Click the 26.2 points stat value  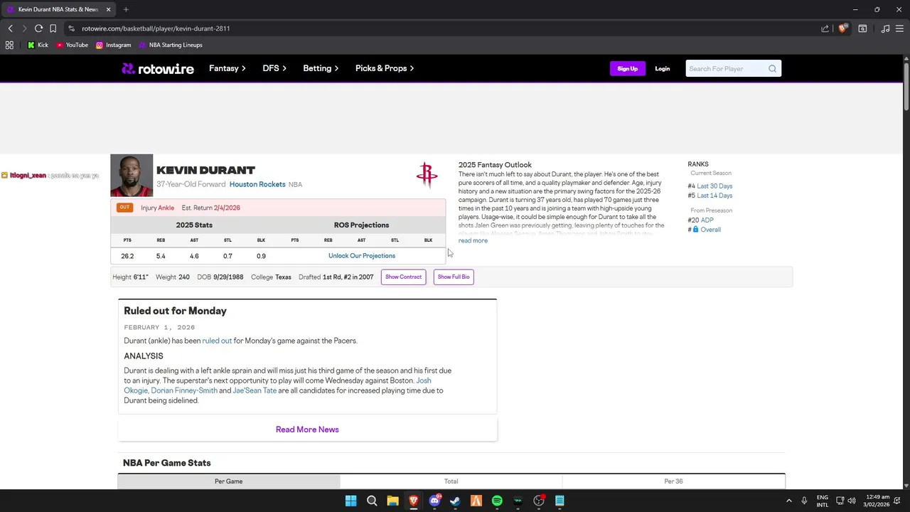(x=127, y=256)
